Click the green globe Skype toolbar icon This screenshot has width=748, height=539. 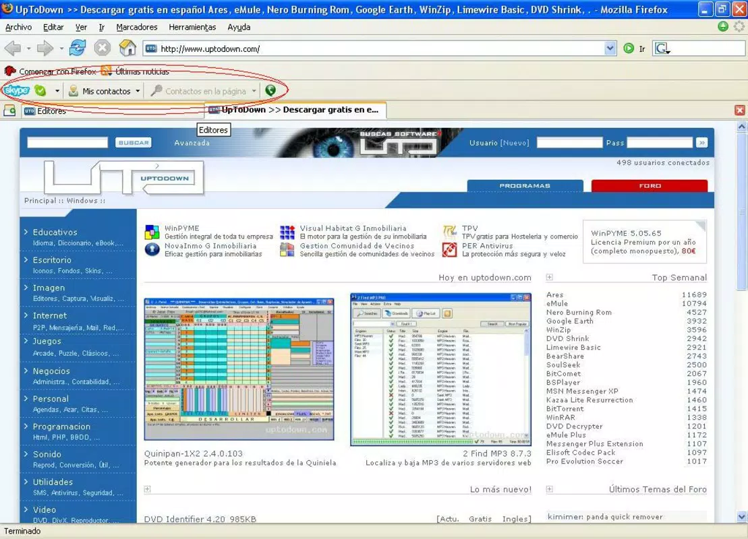(x=270, y=90)
